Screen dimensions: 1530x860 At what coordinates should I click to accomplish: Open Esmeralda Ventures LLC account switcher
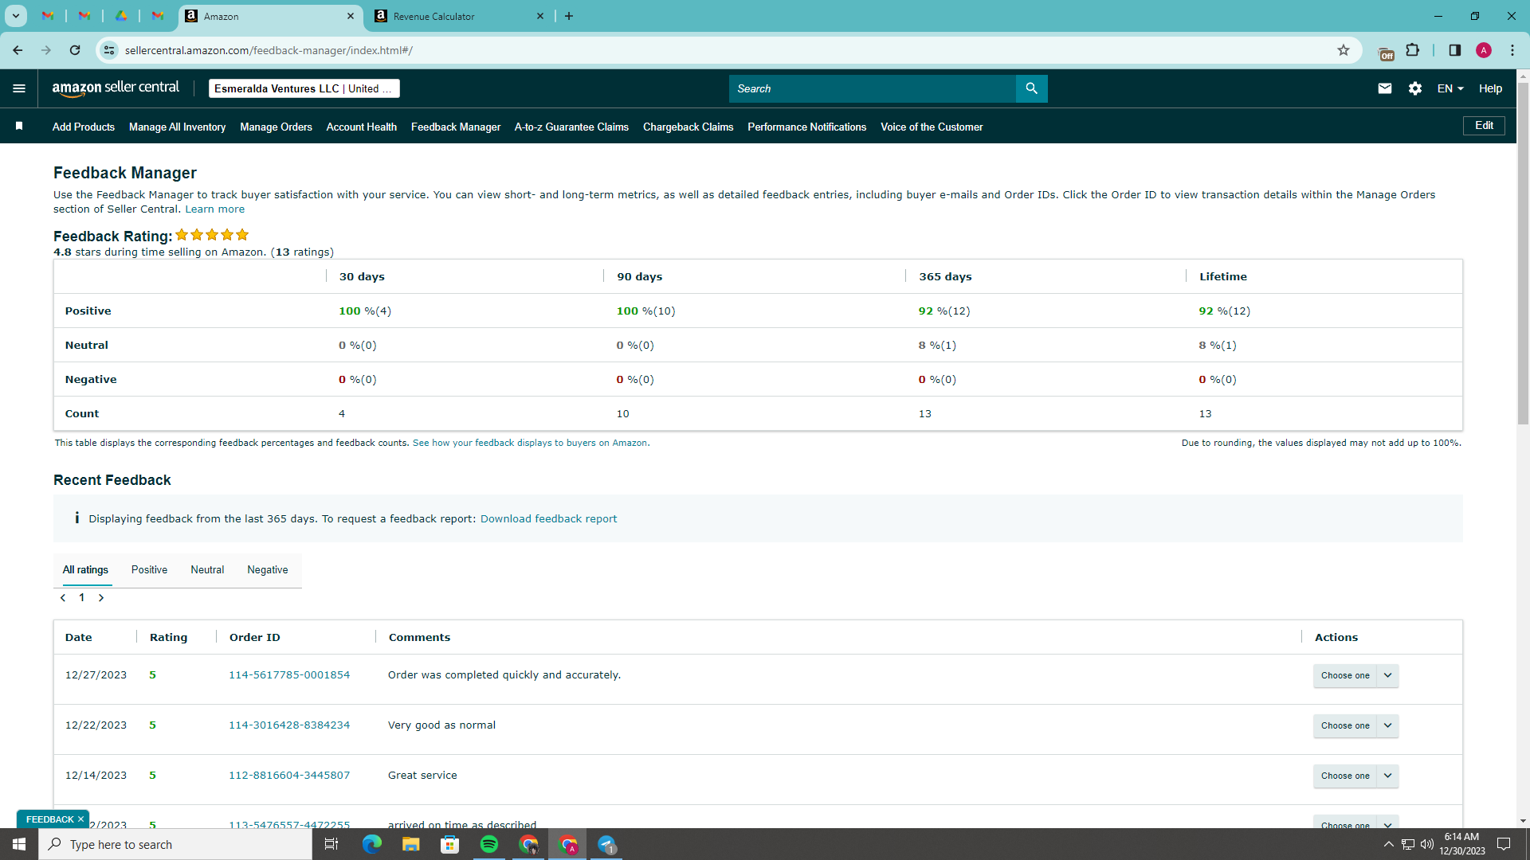coord(304,88)
